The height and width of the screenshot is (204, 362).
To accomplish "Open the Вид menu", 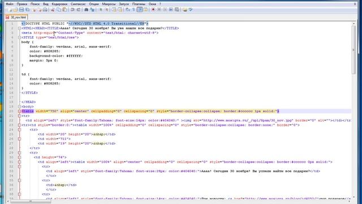I will tap(46, 4).
